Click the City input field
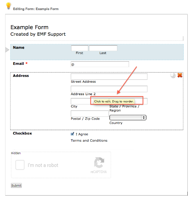This screenshot has width=191, height=203. [x=81, y=101]
